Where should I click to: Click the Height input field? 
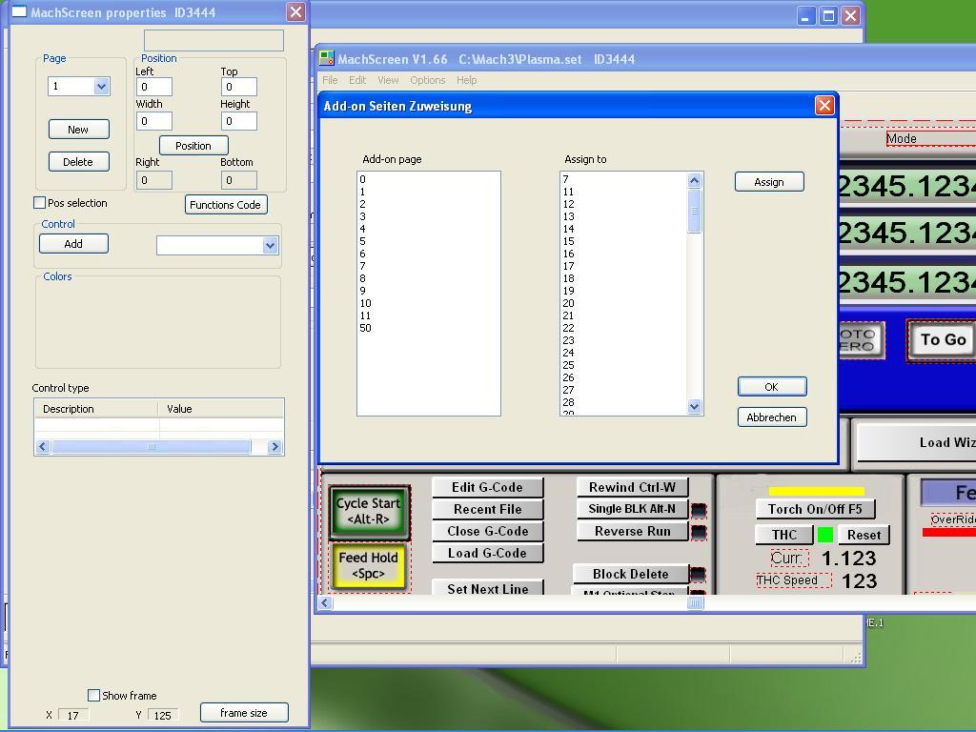(x=239, y=121)
